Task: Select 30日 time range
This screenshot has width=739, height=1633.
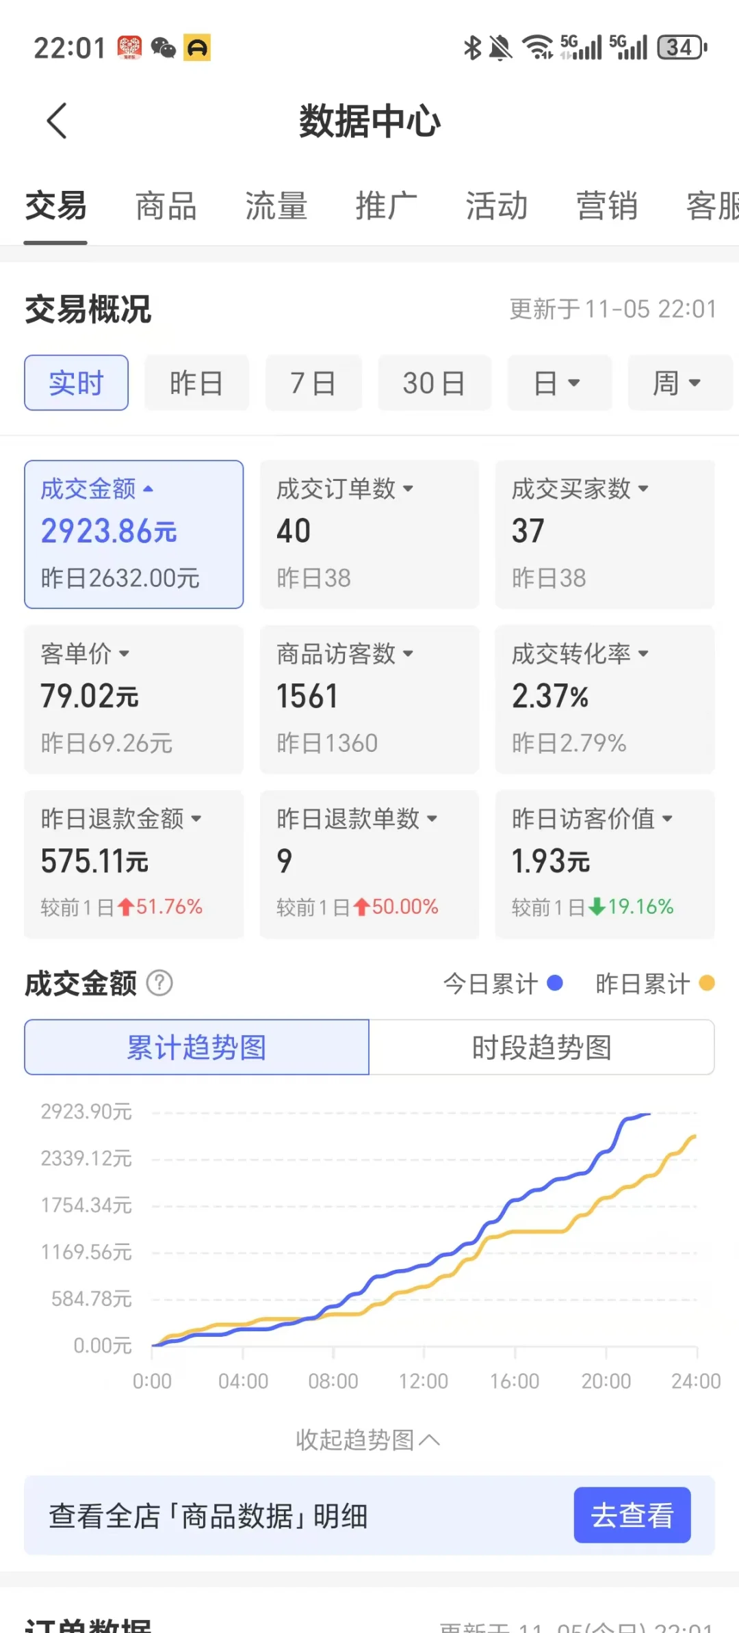Action: click(x=435, y=382)
